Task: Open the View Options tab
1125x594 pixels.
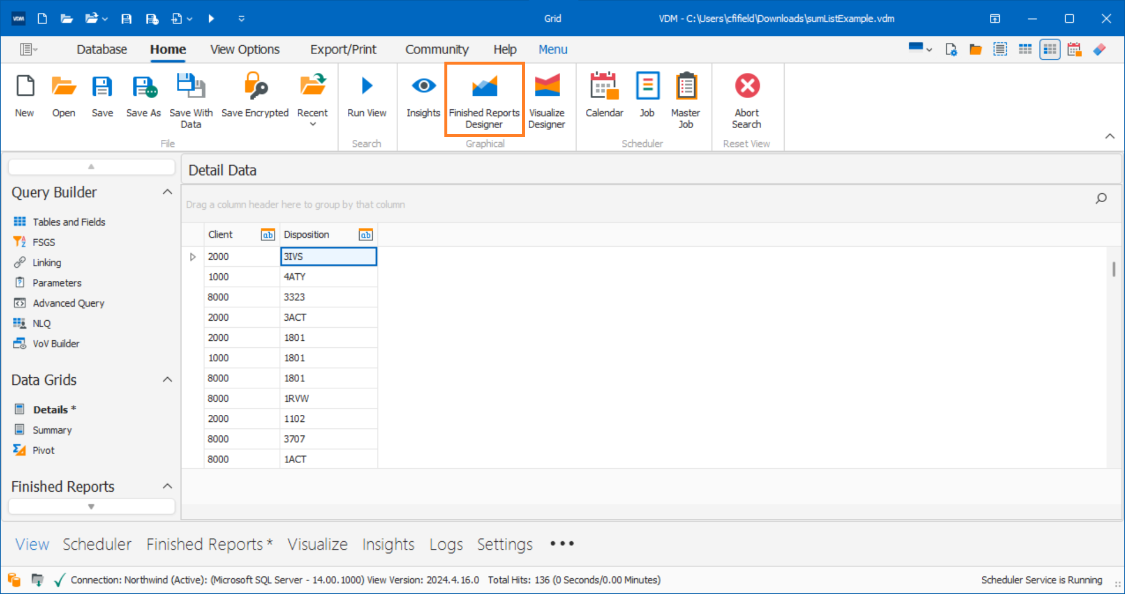Action: 245,49
